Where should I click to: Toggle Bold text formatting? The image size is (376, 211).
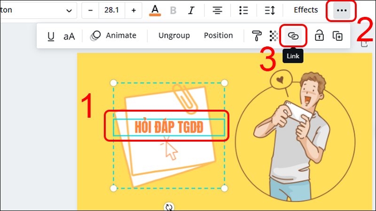[x=172, y=10]
